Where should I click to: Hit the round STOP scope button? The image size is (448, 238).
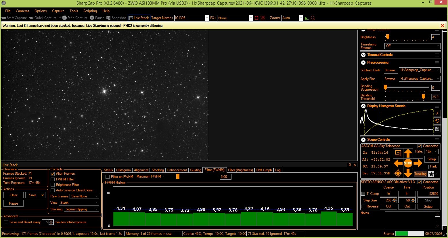pyautogui.click(x=408, y=163)
